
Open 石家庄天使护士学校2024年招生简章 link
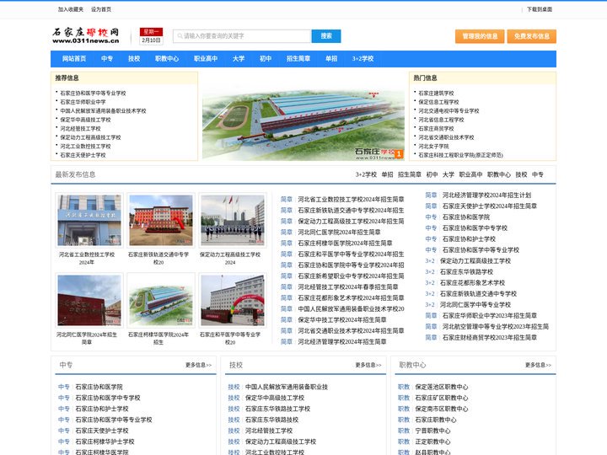click(489, 206)
